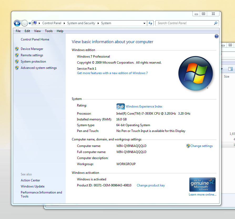Maximize the System window
The image size is (235, 219).
tap(203, 14)
